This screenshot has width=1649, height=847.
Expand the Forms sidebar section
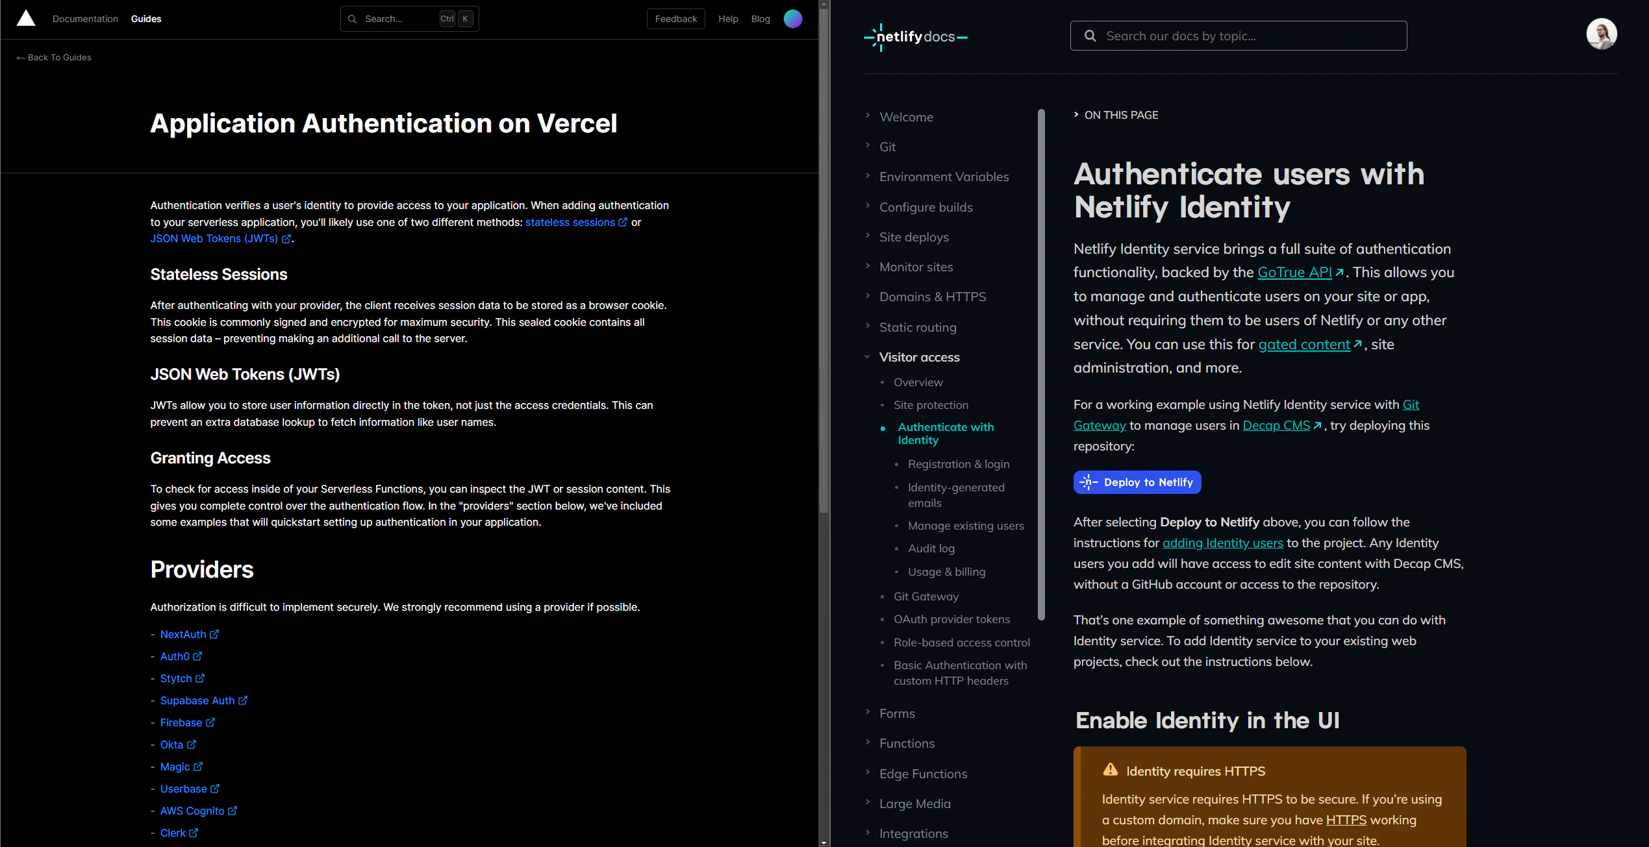[868, 712]
